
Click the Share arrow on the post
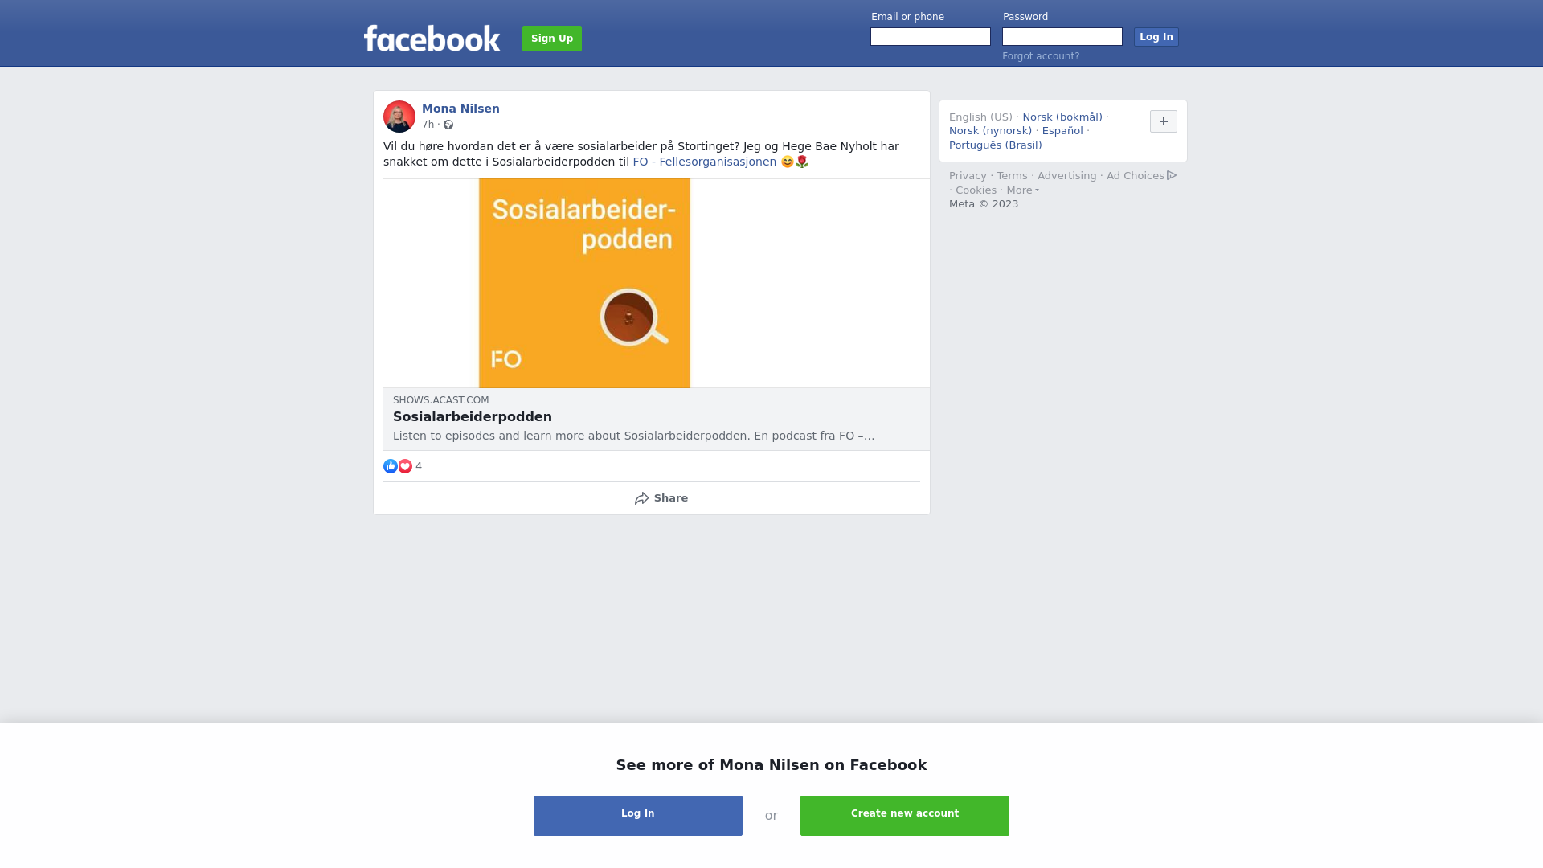pos(641,498)
